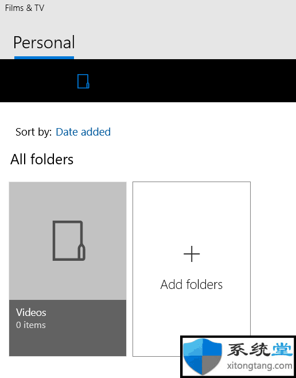Image resolution: width=296 pixels, height=378 pixels.
Task: Click the Films & TV window title
Action: (x=25, y=8)
